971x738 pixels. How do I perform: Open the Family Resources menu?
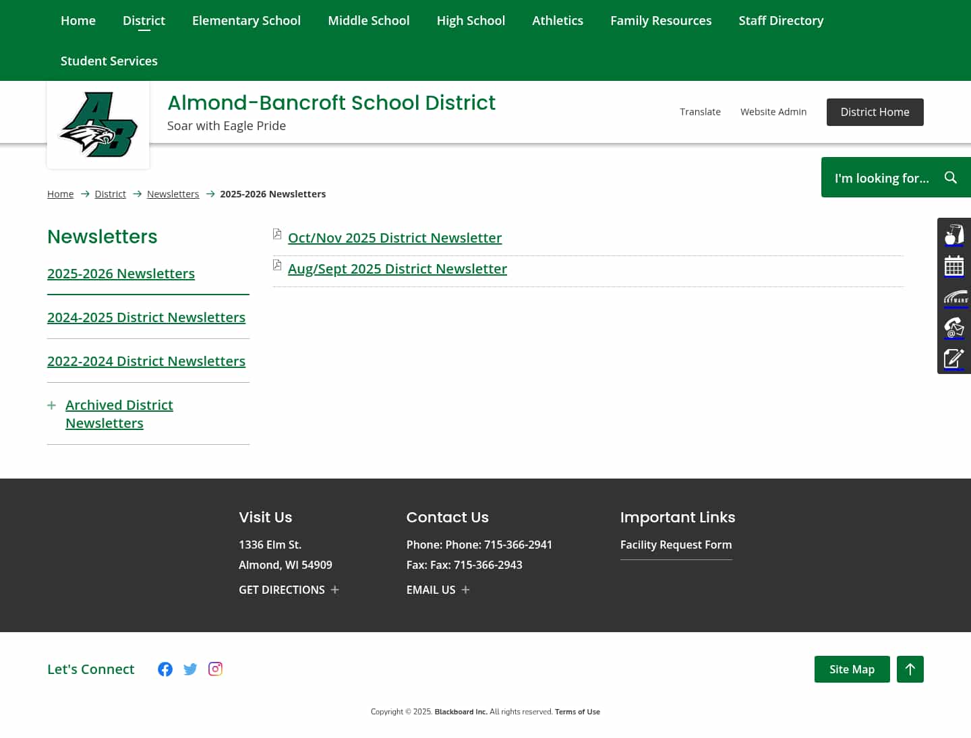pos(660,21)
